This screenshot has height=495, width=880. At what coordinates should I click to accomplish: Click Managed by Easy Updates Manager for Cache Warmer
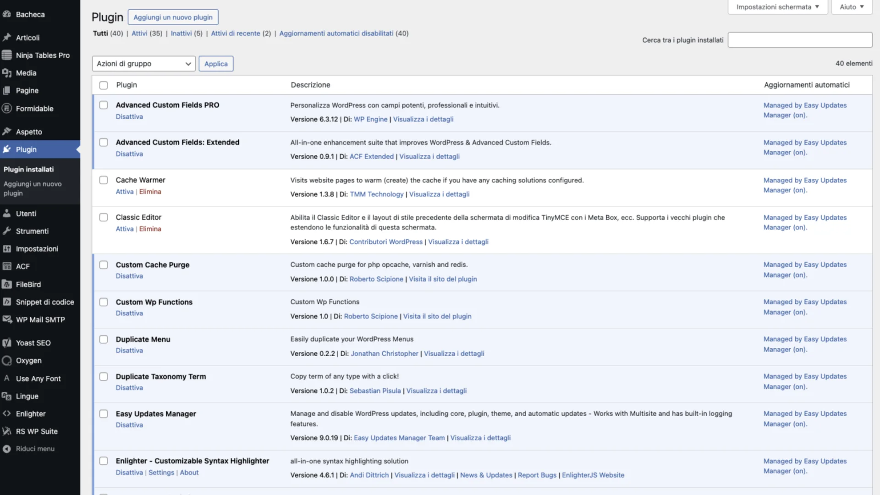pos(805,185)
